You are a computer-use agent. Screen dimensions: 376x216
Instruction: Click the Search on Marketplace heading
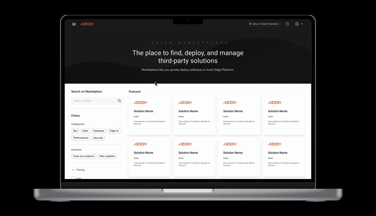click(86, 92)
